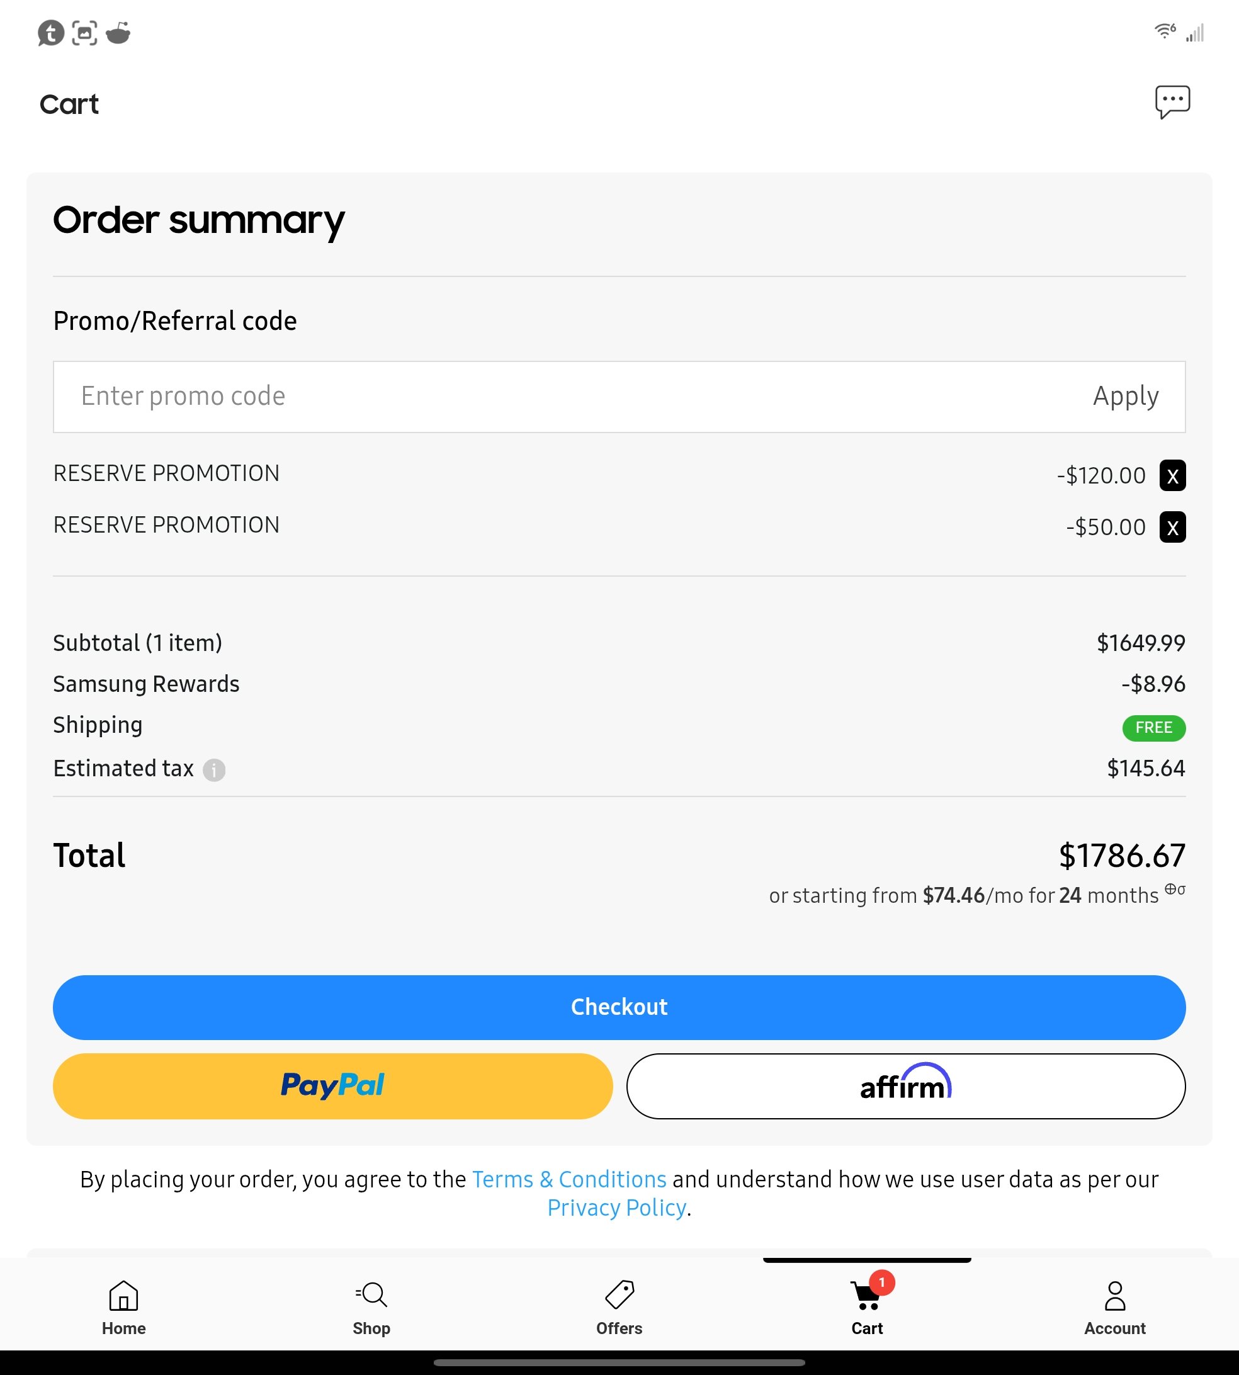
Task: Choose the Affirm payment button
Action: pos(905,1085)
